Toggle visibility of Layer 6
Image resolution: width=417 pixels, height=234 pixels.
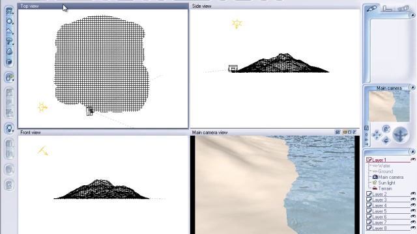click(x=413, y=216)
